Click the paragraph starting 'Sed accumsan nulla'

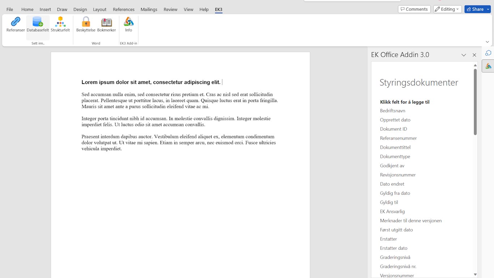coord(180,101)
